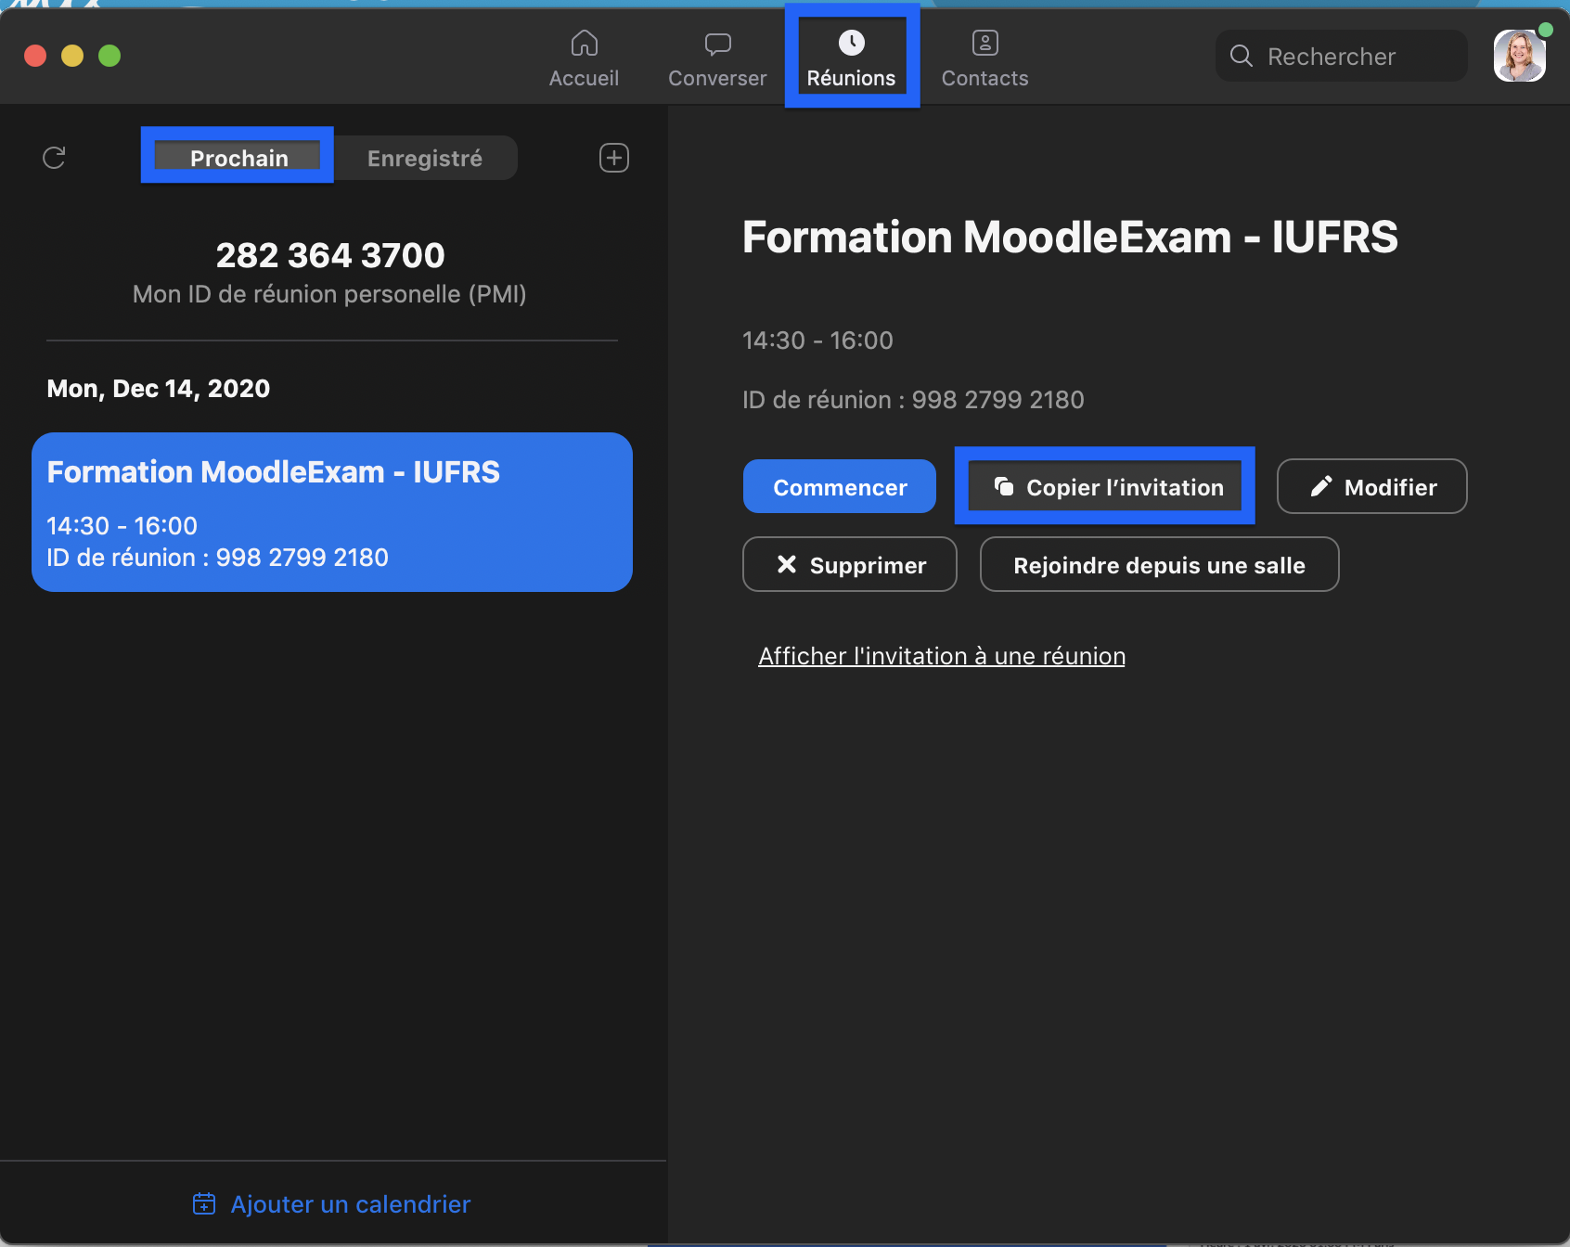Click the profile avatar picture
Image resolution: width=1570 pixels, height=1247 pixels.
click(1519, 57)
